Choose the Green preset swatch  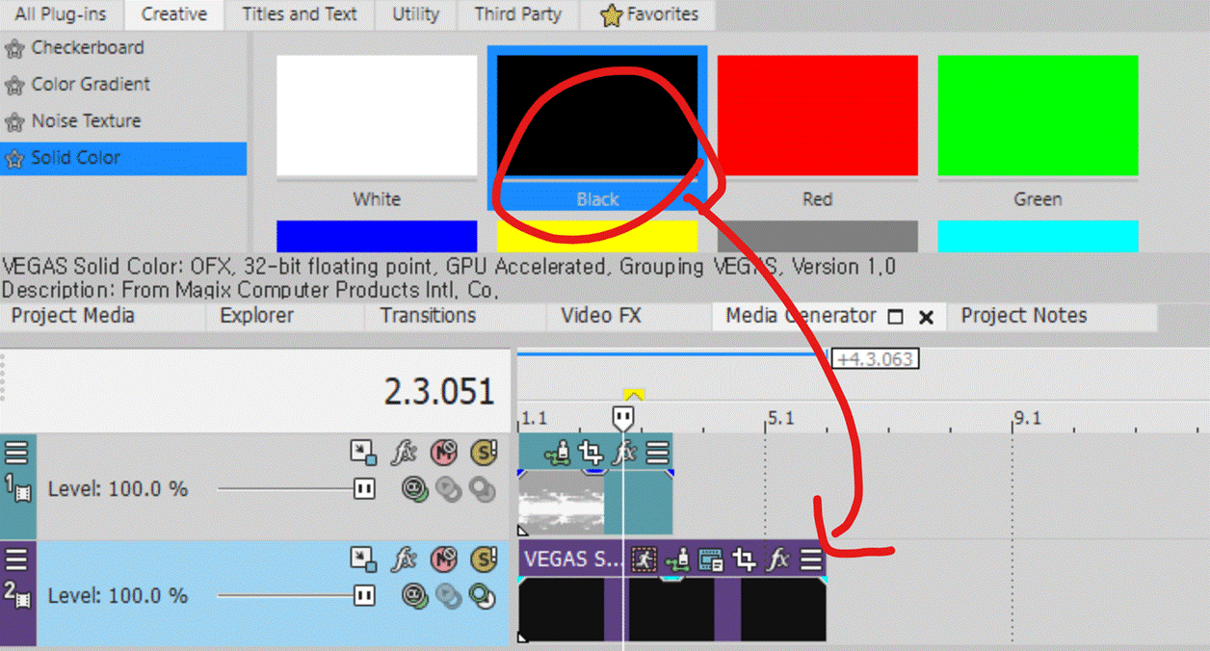1038,116
